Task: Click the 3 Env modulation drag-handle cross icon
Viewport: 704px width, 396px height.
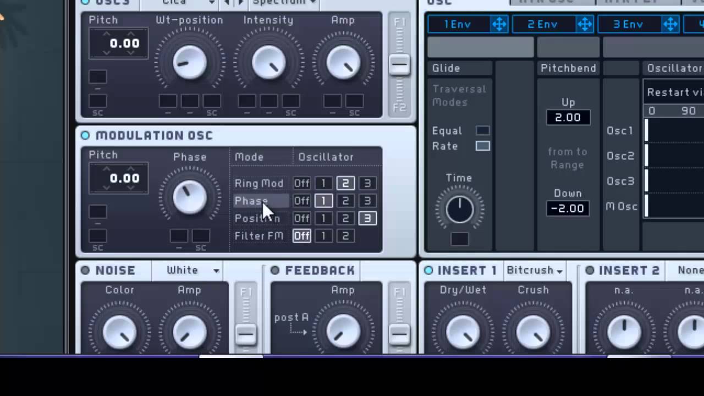Action: 670,24
